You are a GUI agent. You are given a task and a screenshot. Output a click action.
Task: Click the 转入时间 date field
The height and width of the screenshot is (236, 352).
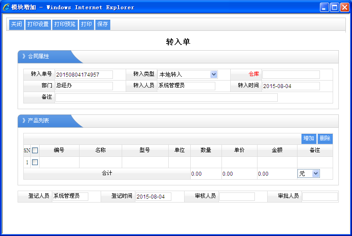tap(291, 86)
